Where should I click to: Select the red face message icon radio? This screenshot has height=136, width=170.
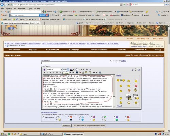[x=126, y=117]
